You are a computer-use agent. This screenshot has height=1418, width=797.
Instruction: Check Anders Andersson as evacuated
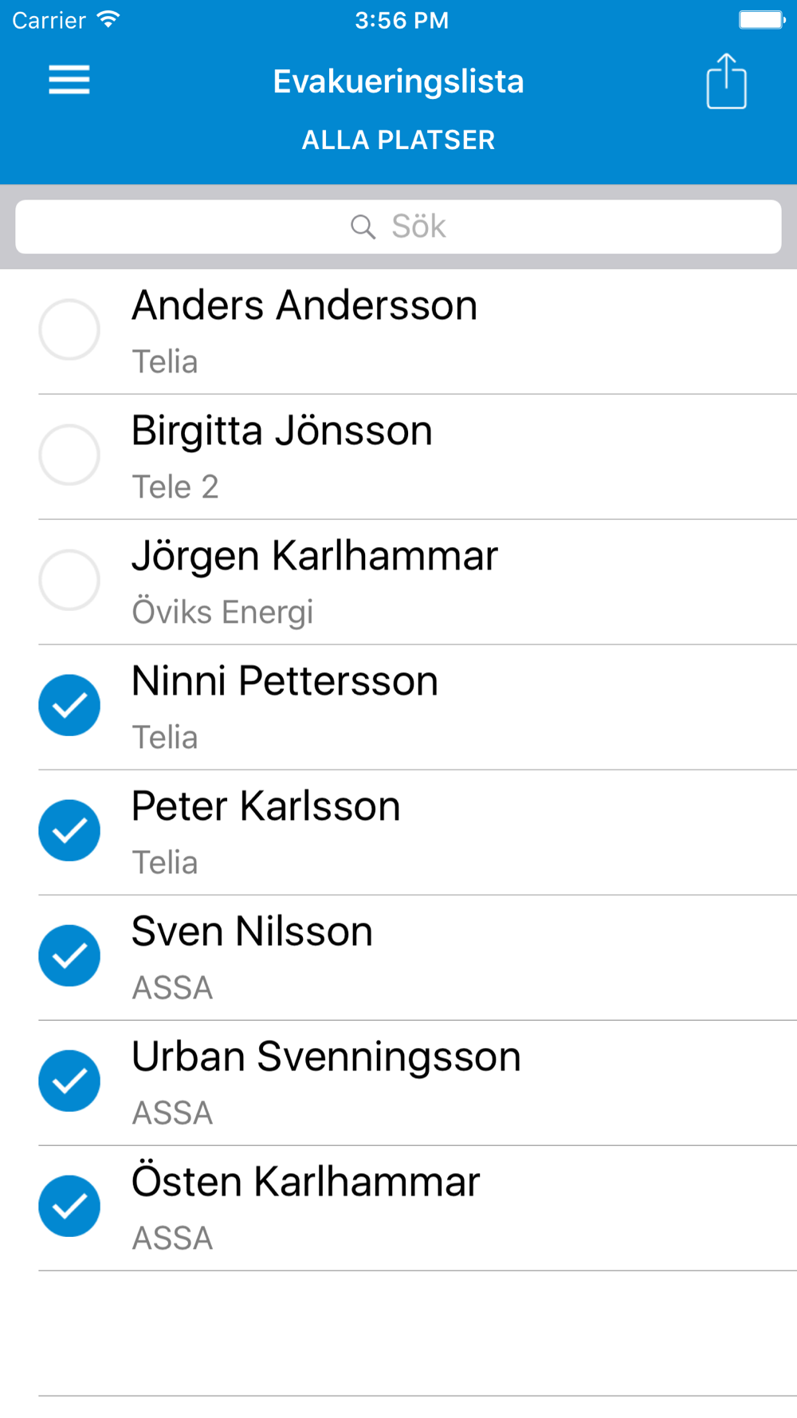point(69,329)
